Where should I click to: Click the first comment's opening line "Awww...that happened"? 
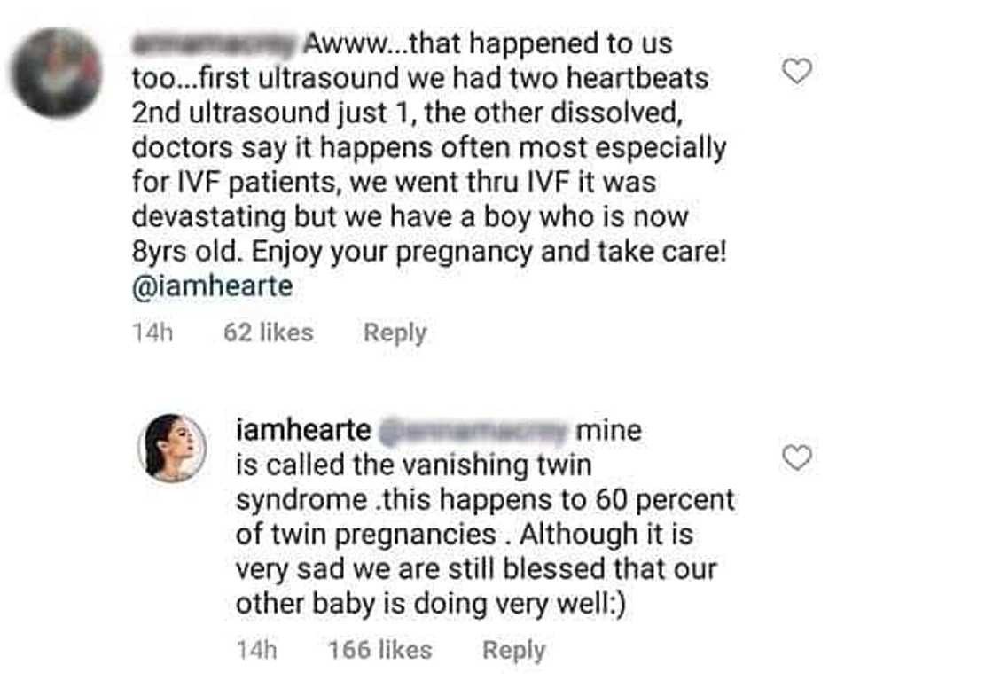[488, 43]
